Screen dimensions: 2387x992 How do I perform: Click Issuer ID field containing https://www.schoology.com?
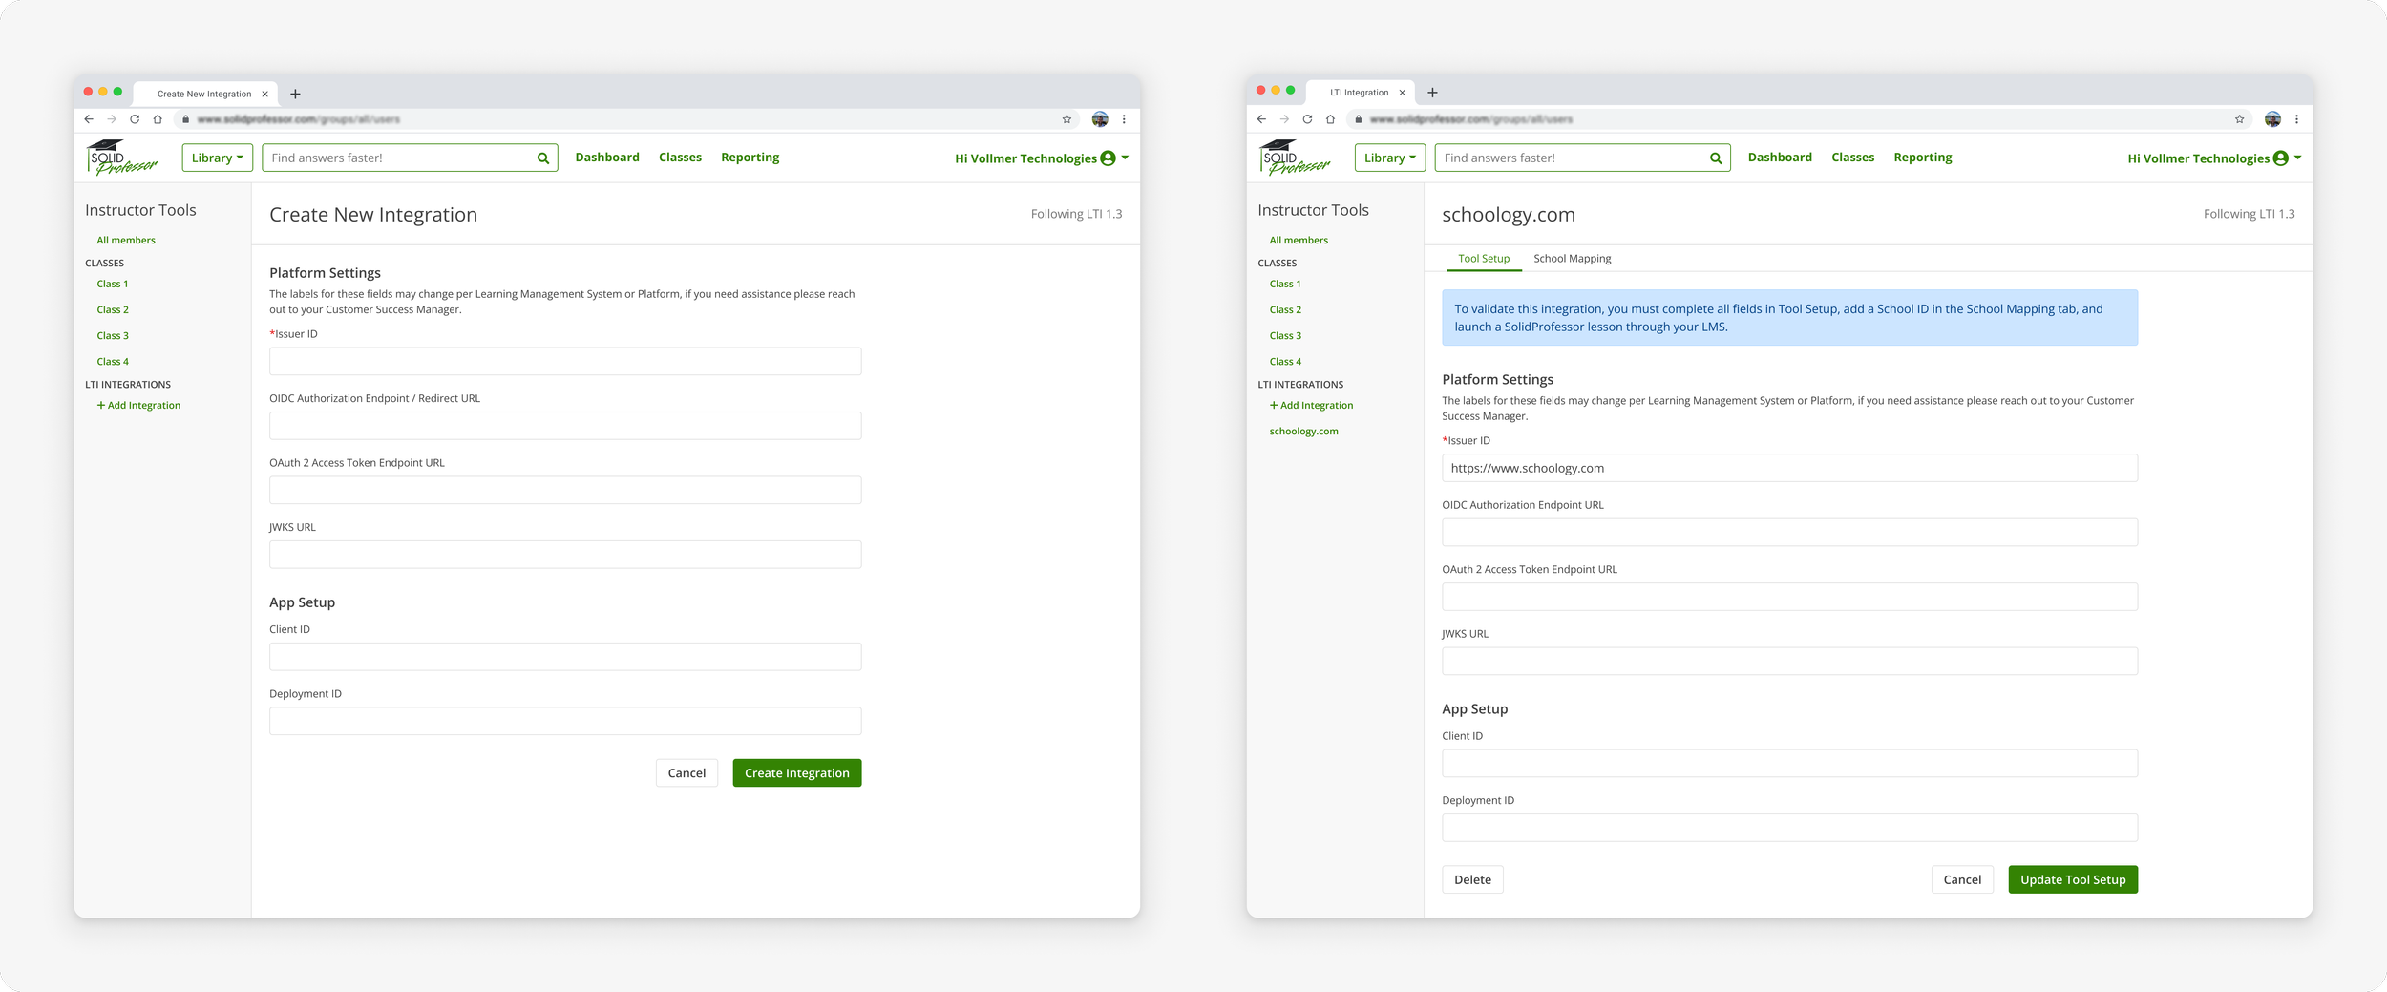(x=1789, y=468)
